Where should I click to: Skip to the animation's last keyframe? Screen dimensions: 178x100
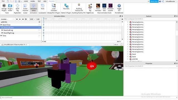(x=23, y=19)
